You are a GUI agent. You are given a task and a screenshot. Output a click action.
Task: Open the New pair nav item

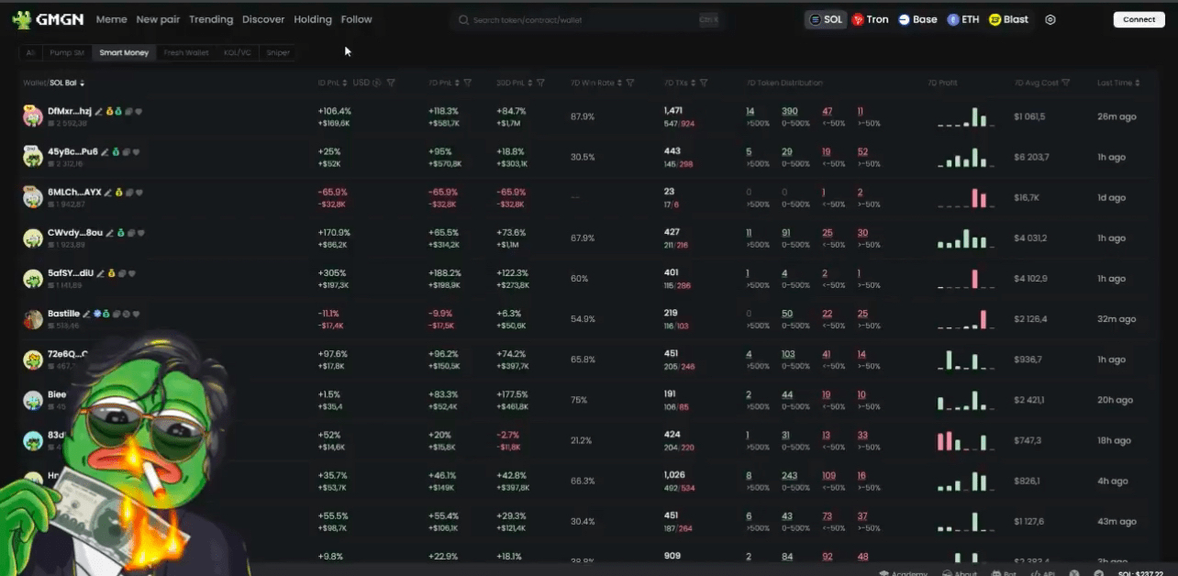158,19
